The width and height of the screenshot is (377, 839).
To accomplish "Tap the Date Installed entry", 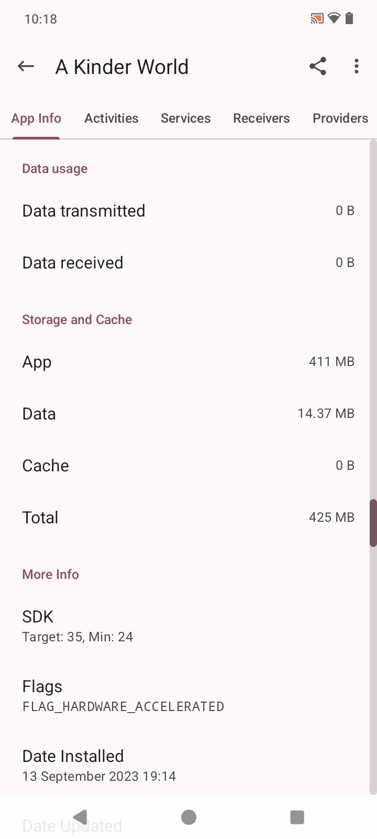I will pyautogui.click(x=188, y=766).
